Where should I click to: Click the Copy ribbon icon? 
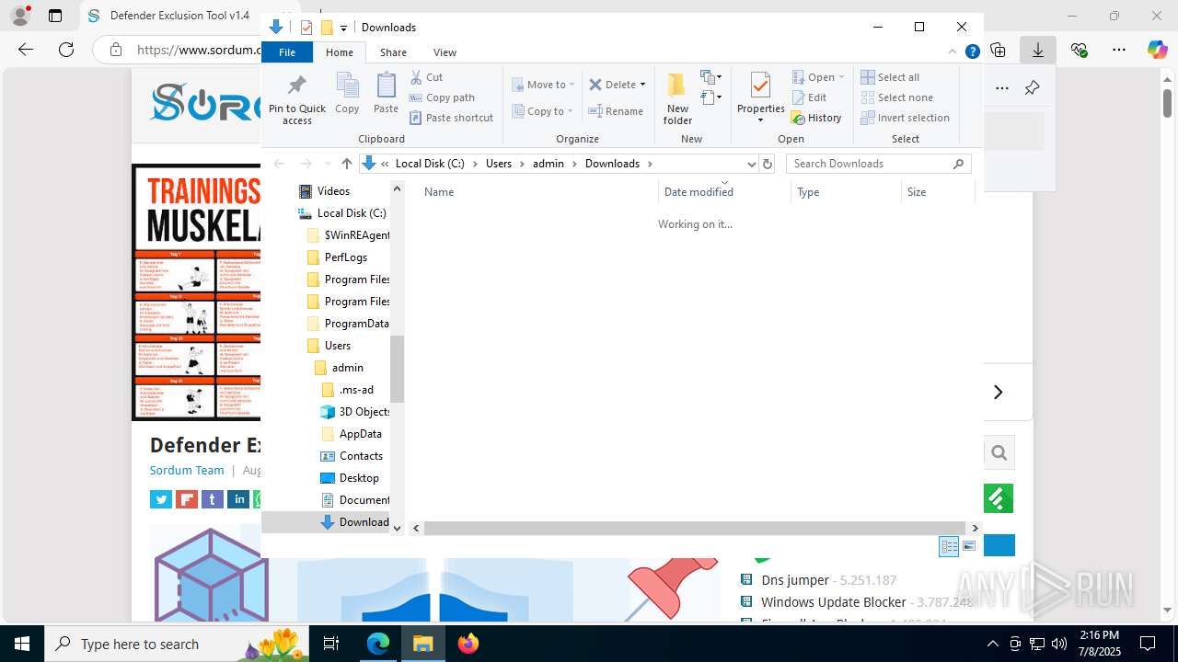(x=347, y=94)
